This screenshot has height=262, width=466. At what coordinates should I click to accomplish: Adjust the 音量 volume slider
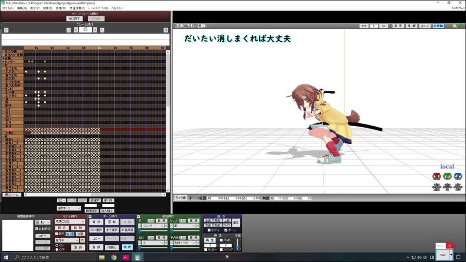[237, 244]
